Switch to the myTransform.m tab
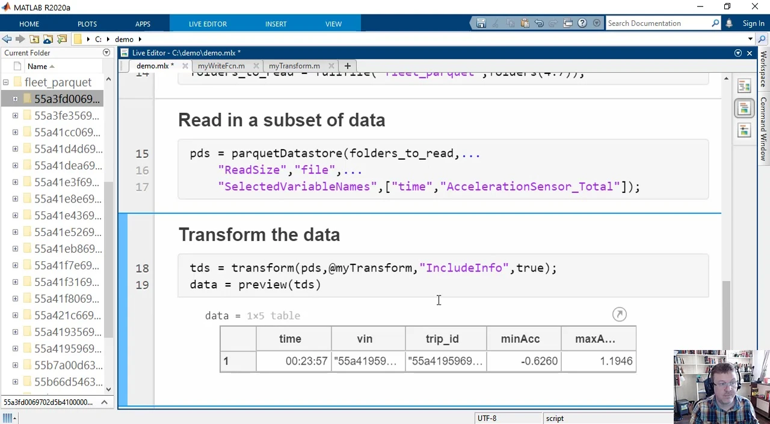This screenshot has height=424, width=770. pos(294,66)
